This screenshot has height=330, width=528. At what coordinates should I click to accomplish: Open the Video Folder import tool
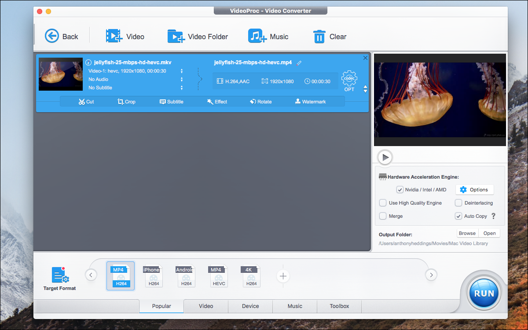click(x=198, y=37)
